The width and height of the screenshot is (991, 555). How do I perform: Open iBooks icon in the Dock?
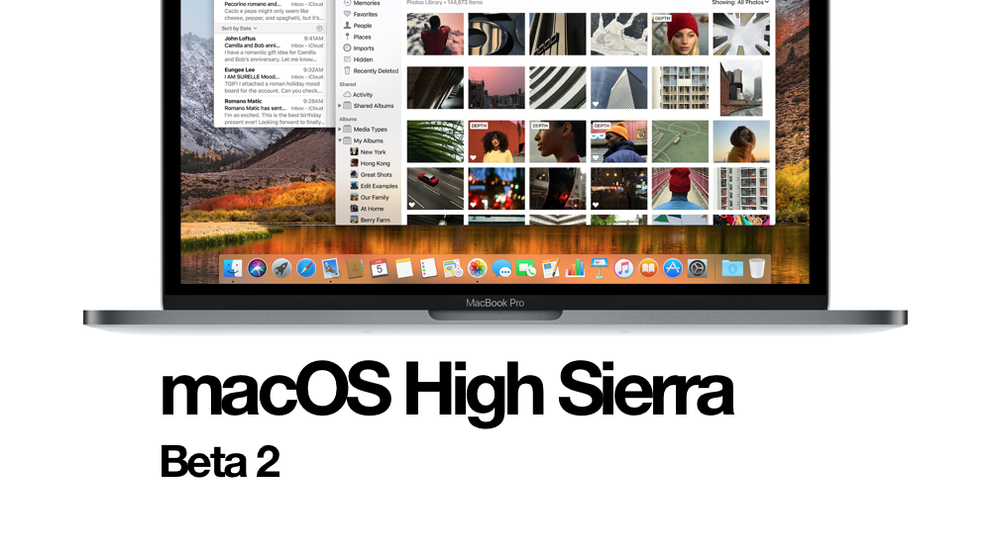(648, 269)
